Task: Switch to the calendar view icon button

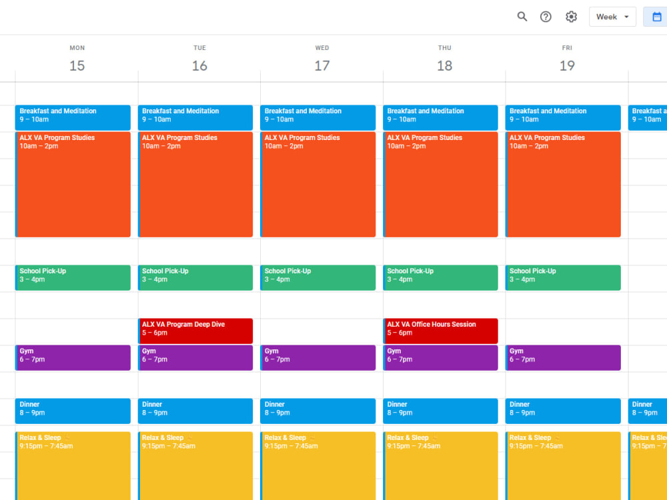Action: 656,17
